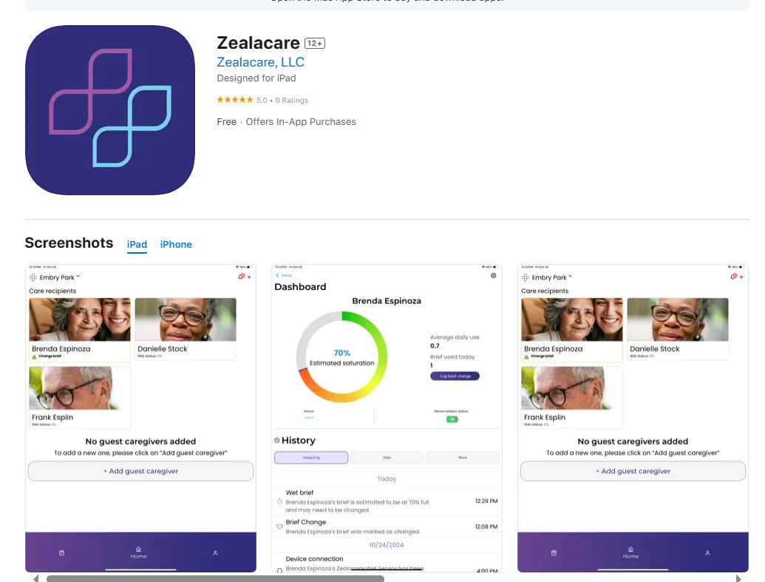Click back Home chevron on Dashboard screenshot
765x582 pixels.
coord(284,275)
